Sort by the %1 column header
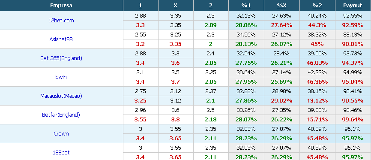The height and width of the screenshot is (160, 371). (x=246, y=6)
